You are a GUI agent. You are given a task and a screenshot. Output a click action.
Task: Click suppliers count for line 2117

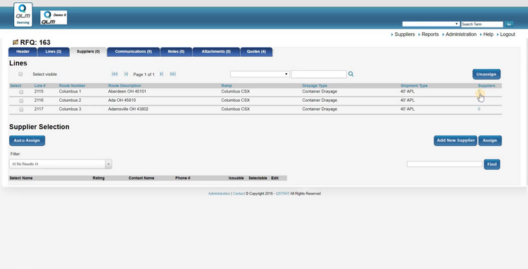point(479,109)
